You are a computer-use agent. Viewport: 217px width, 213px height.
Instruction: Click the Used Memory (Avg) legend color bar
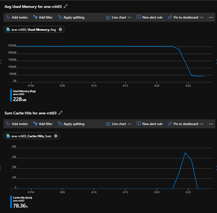tap(12, 96)
